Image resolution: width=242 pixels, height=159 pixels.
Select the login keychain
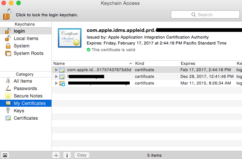pos(26,31)
